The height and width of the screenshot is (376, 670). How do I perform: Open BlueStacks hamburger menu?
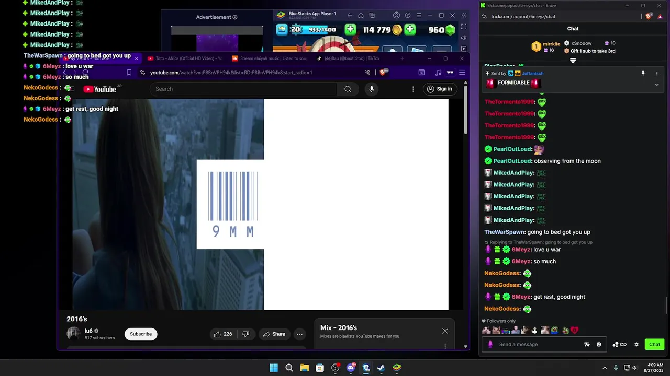[x=419, y=16]
